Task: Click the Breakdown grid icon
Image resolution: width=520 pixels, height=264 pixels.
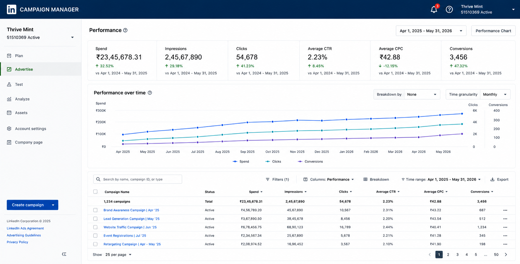Action: pos(365,179)
